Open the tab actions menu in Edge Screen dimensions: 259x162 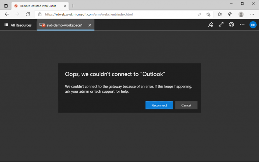pos(6,6)
